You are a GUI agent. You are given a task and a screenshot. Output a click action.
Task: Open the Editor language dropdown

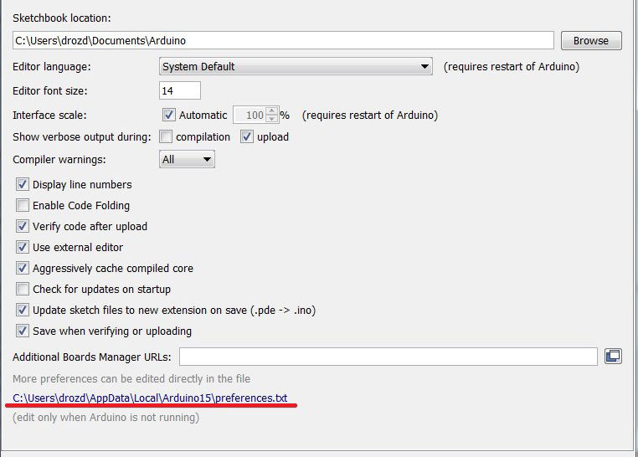296,66
